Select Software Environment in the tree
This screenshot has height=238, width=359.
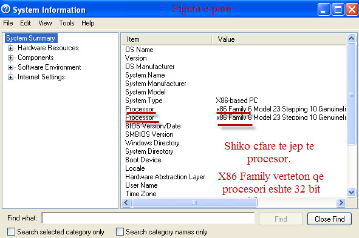[x=49, y=67]
